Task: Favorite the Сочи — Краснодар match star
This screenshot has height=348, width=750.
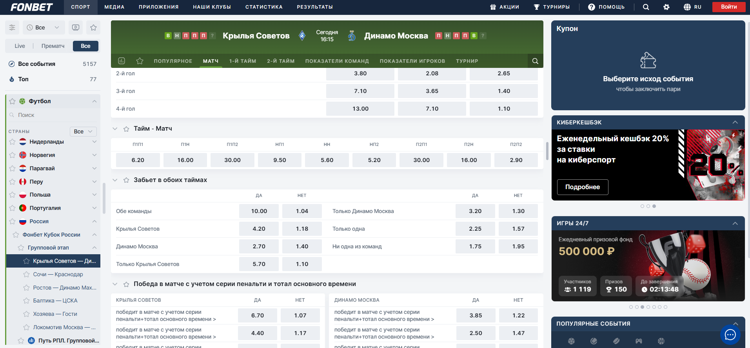Action: (26, 274)
